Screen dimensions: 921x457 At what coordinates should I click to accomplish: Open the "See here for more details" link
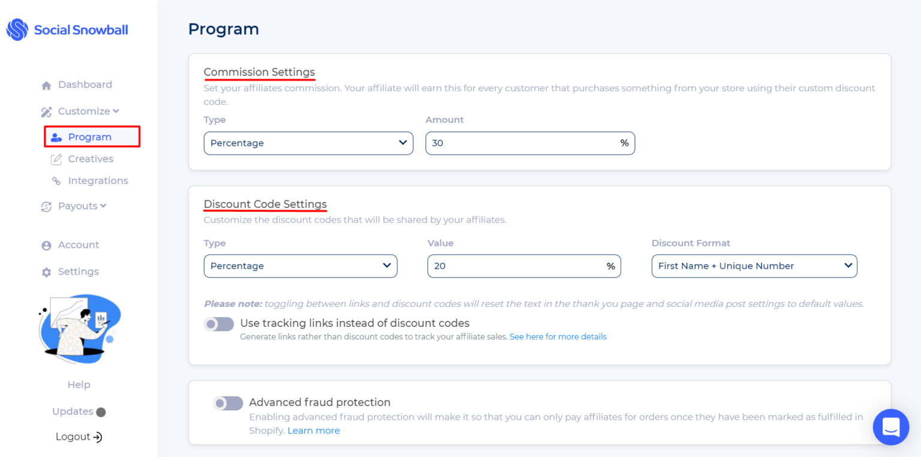[558, 337]
